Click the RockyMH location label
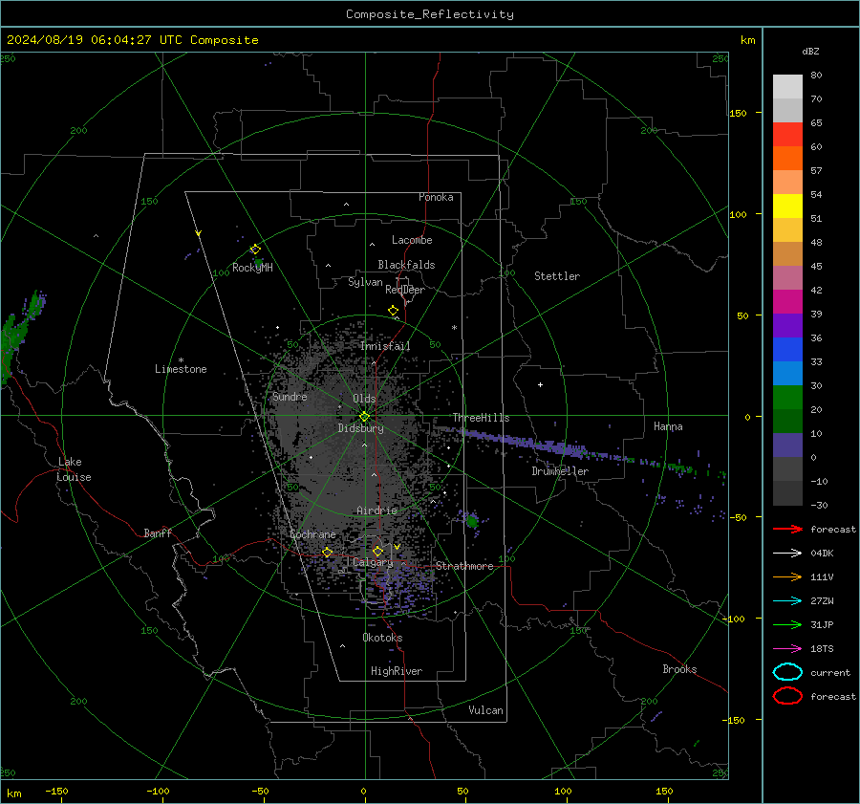This screenshot has height=804, width=860. [x=252, y=268]
